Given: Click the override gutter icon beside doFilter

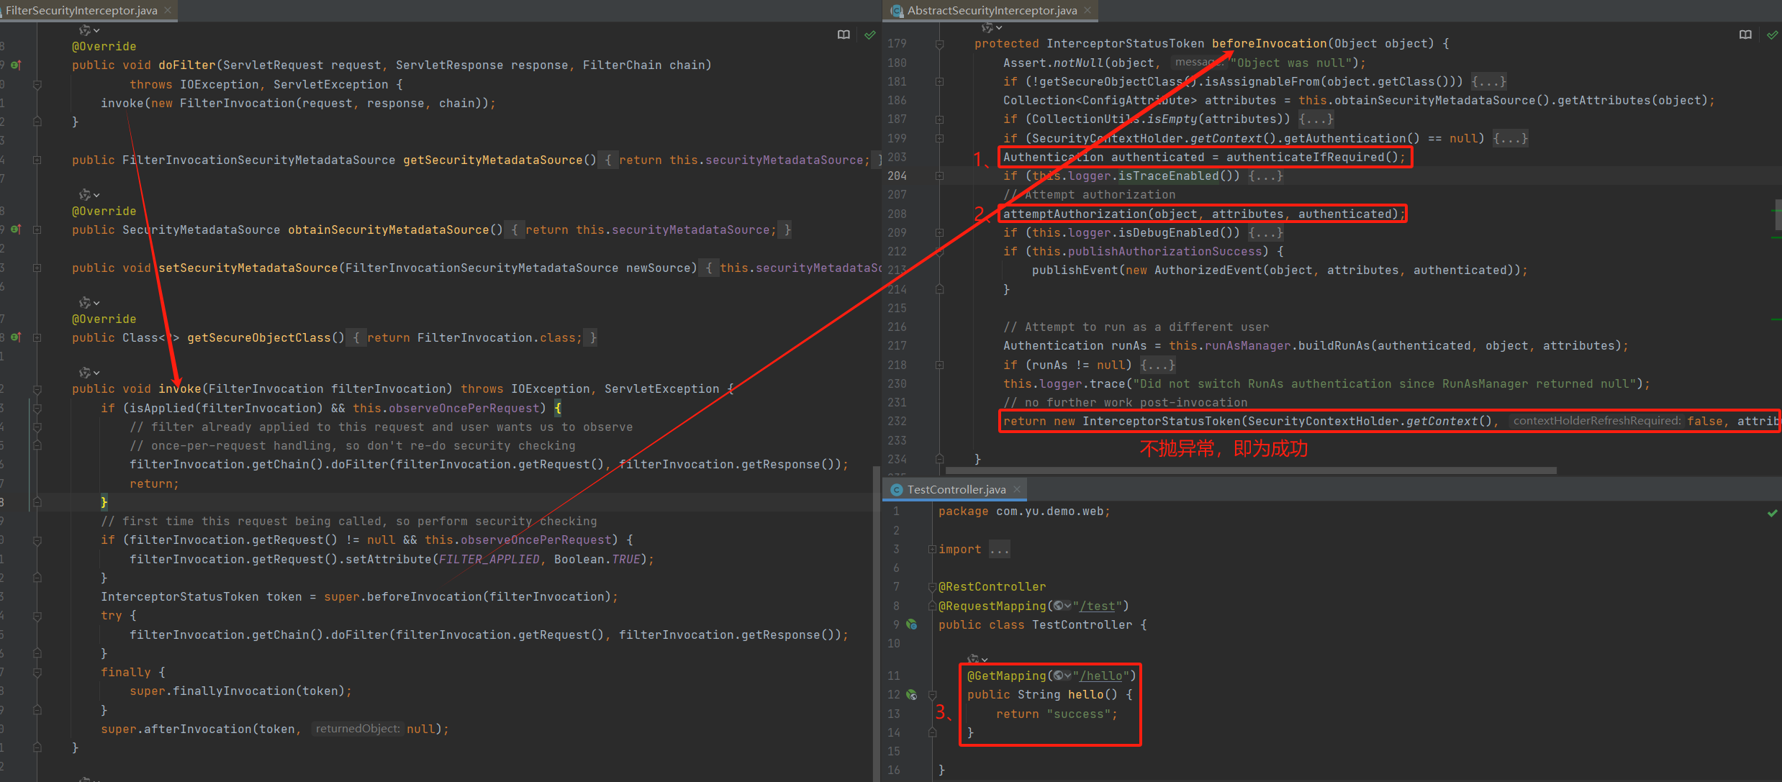Looking at the screenshot, I should [x=16, y=65].
